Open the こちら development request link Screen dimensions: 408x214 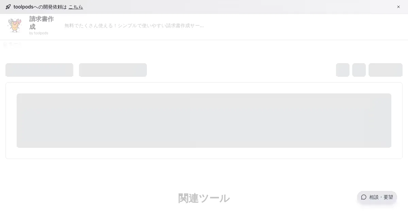(75, 7)
